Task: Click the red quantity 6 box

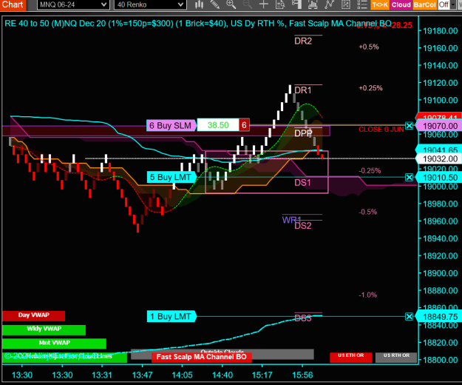Action: point(244,125)
